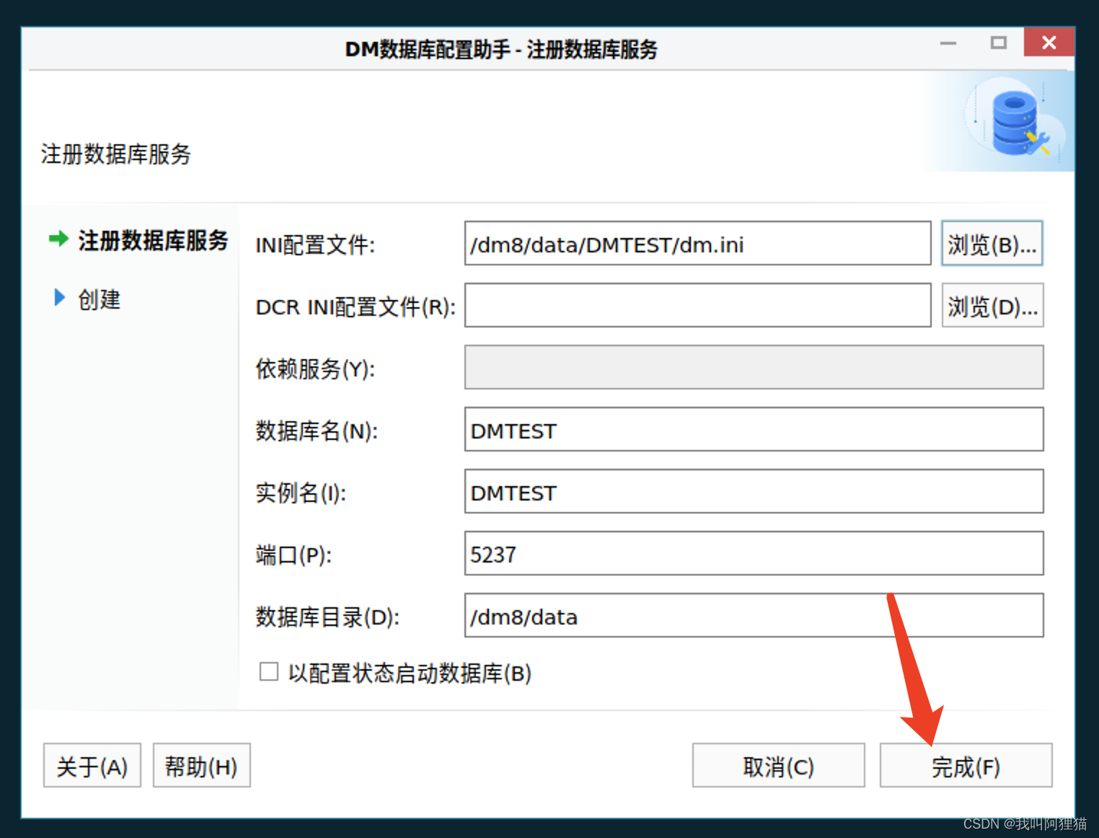Edit the 数据库目录(D) /dm8/data field

point(754,616)
